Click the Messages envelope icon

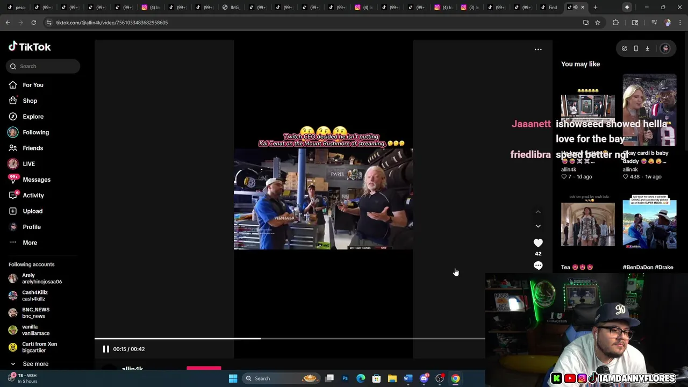click(13, 180)
